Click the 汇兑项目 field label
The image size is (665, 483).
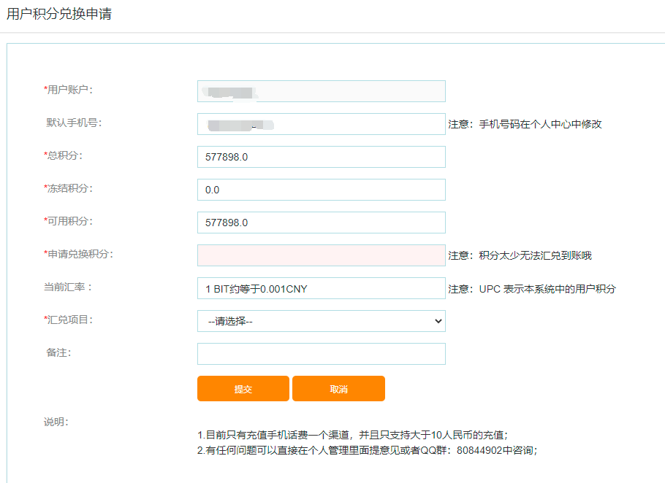(x=69, y=320)
